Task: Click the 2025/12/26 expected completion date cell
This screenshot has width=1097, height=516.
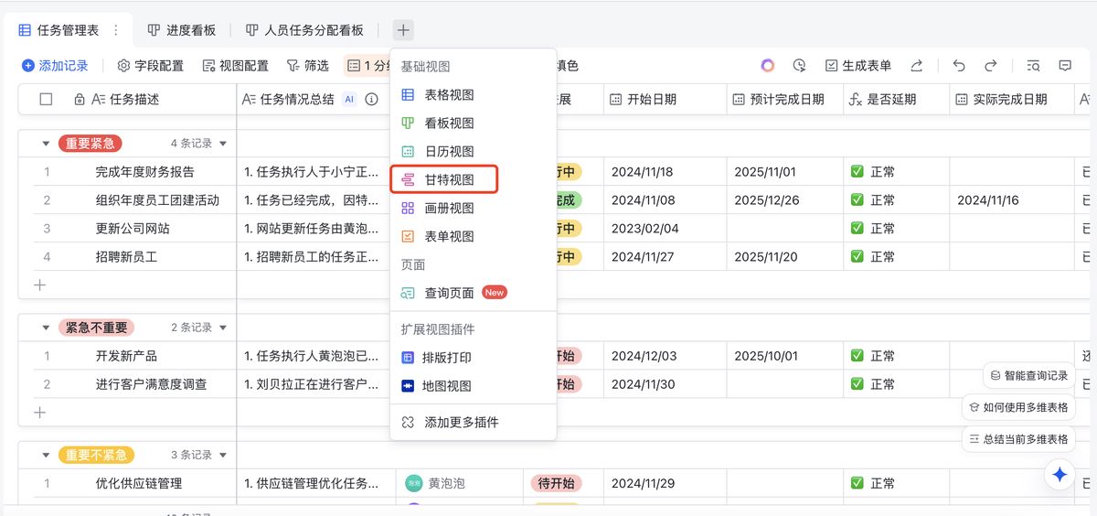Action: 766,200
